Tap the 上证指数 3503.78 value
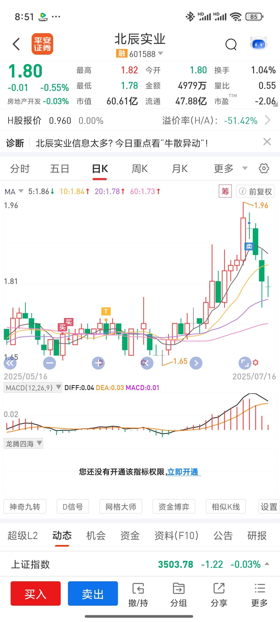The image size is (280, 622). point(176,564)
